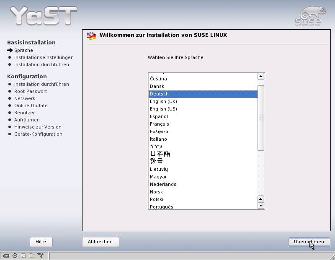335x260 pixels.
Task: Click the language list scrollbar thumb
Action: pyautogui.click(x=260, y=118)
